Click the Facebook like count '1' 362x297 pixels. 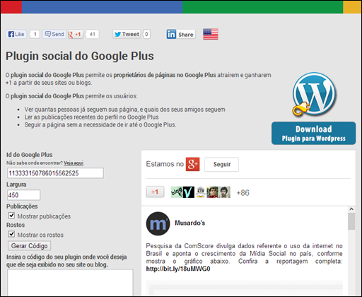35,35
